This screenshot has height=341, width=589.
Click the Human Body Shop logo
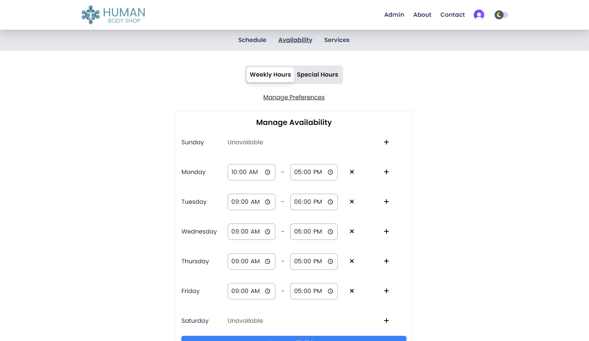[113, 15]
